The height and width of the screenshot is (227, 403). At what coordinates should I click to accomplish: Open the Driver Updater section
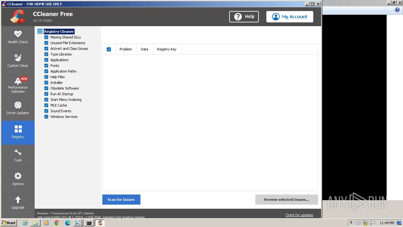[18, 109]
